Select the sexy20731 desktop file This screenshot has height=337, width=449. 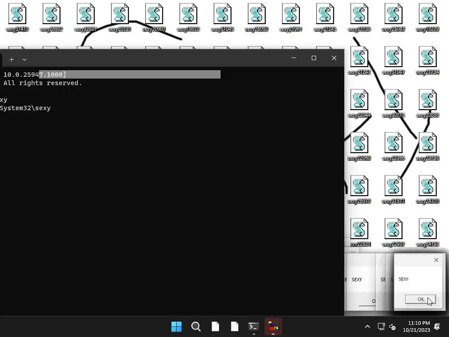[x=120, y=18]
